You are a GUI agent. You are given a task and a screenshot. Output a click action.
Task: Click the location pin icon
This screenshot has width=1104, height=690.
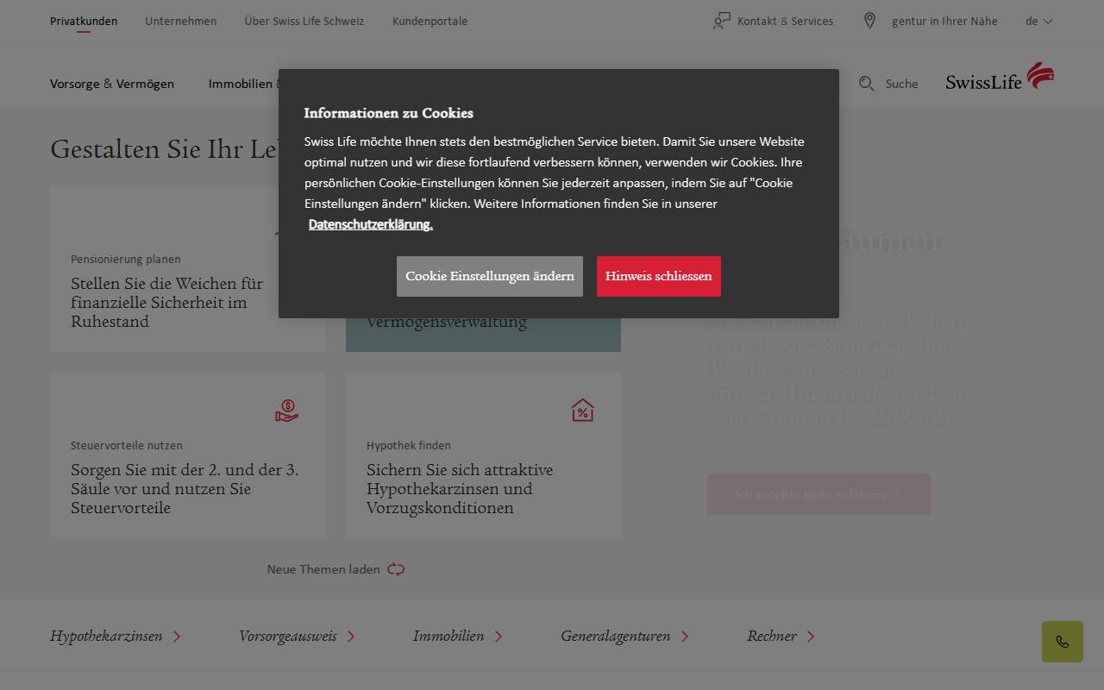click(x=869, y=21)
